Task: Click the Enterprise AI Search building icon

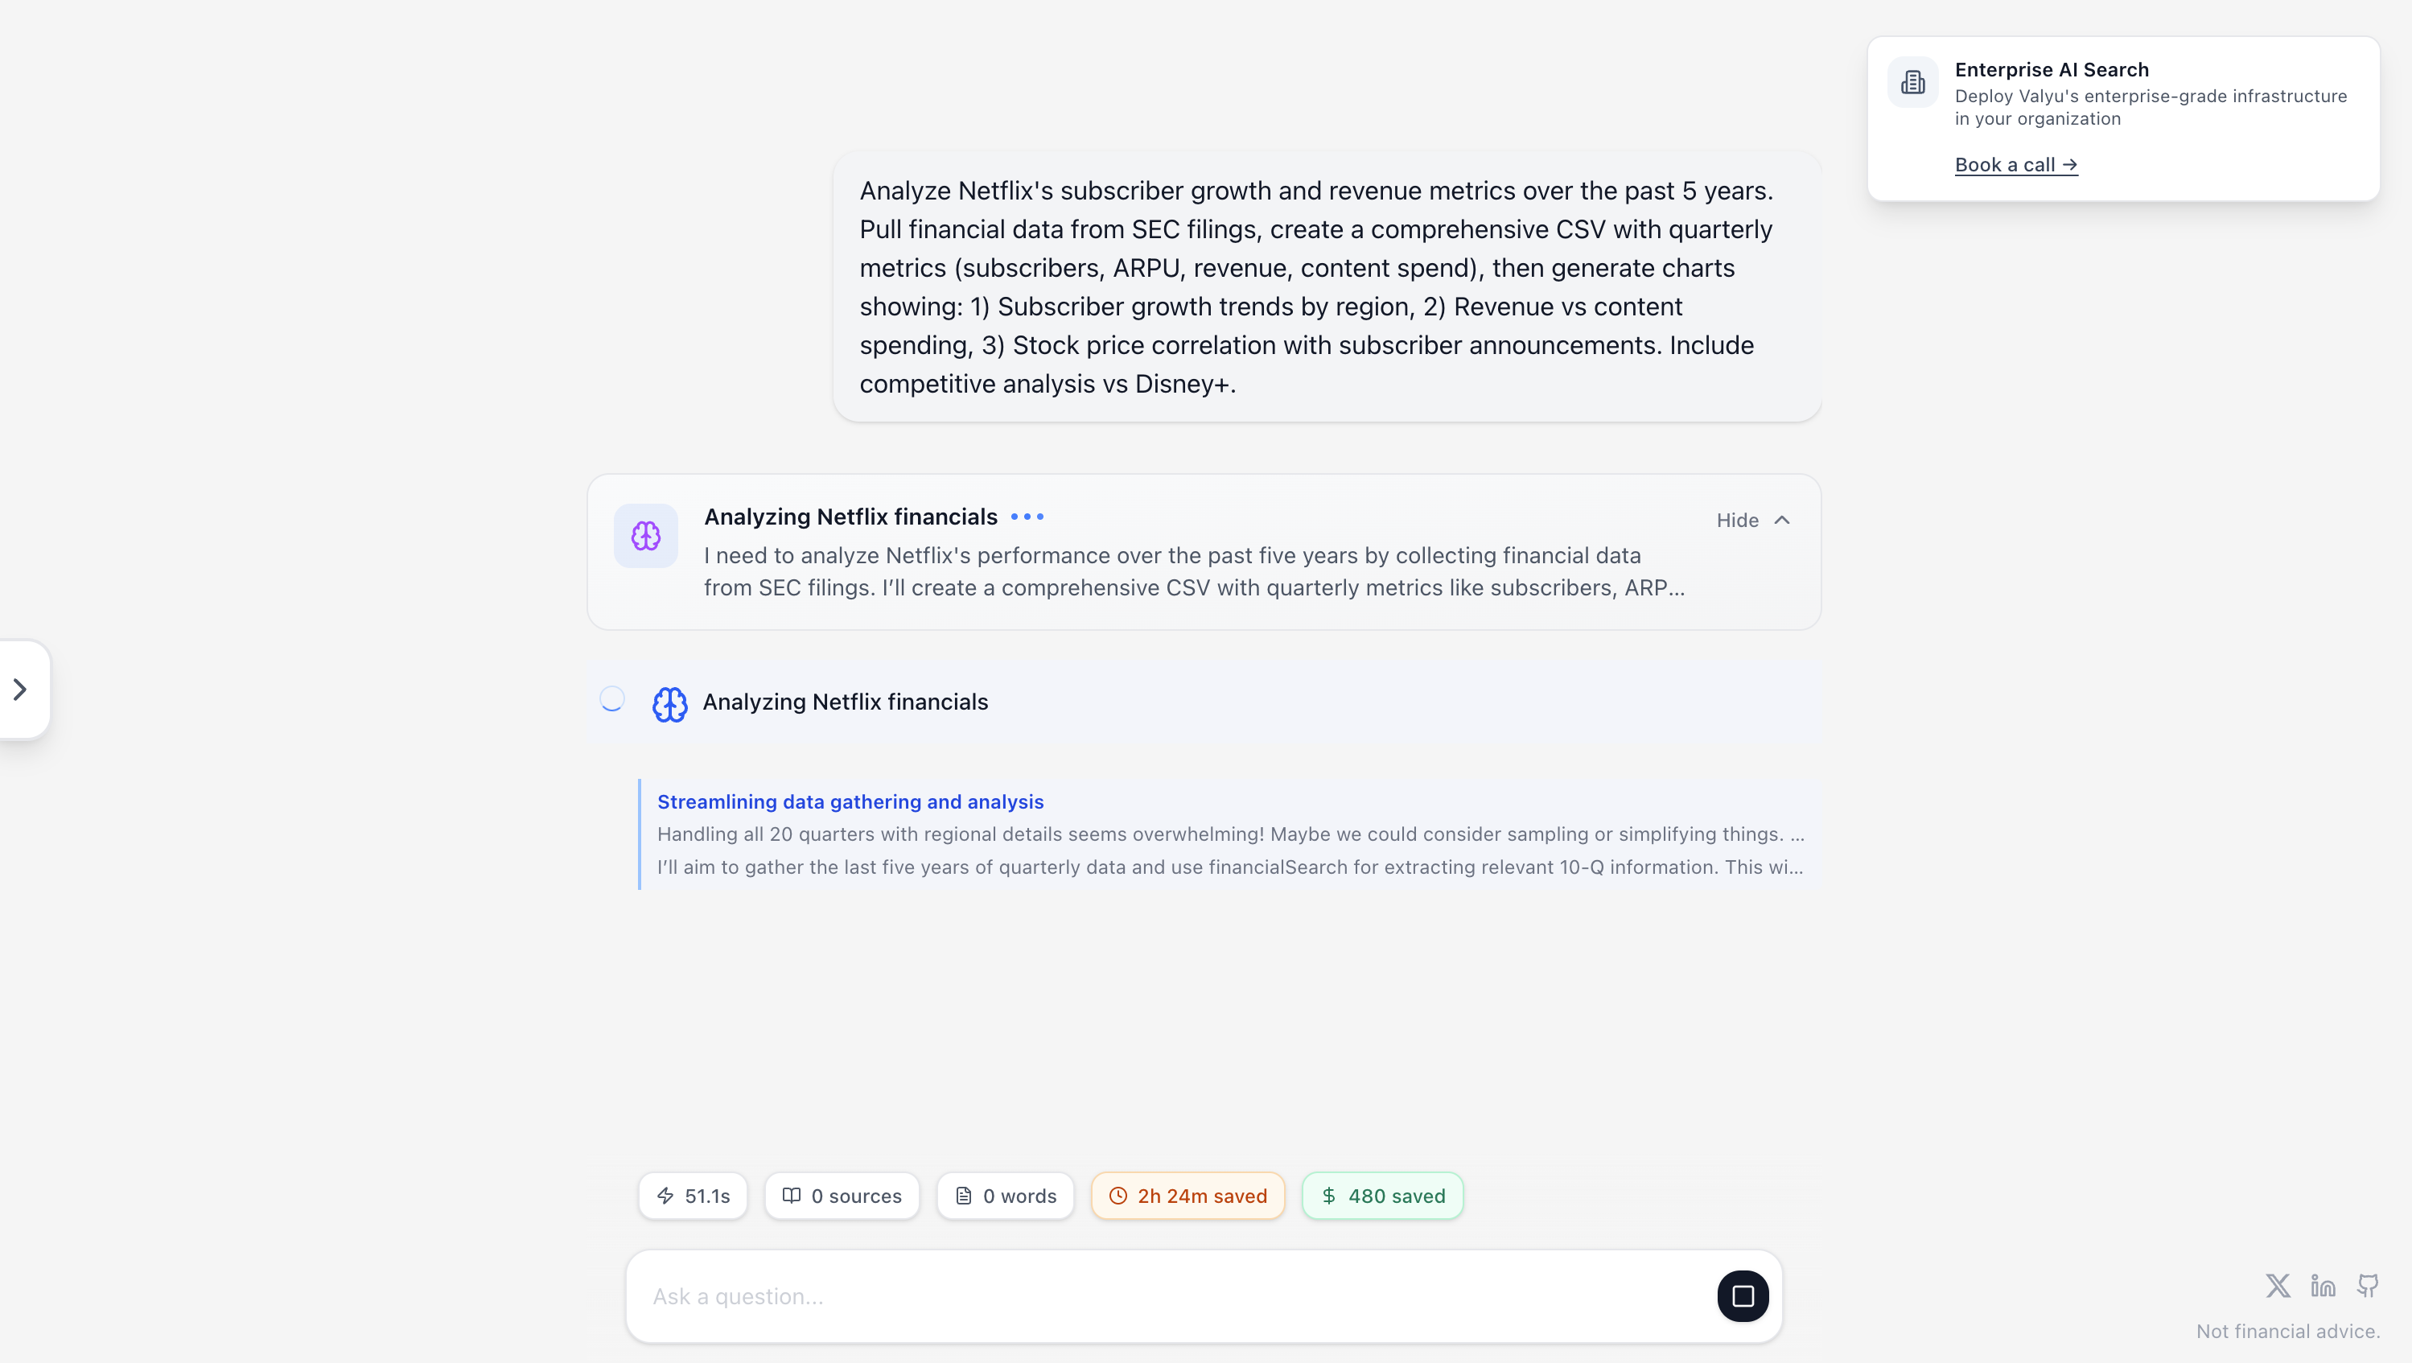Action: 1913,82
